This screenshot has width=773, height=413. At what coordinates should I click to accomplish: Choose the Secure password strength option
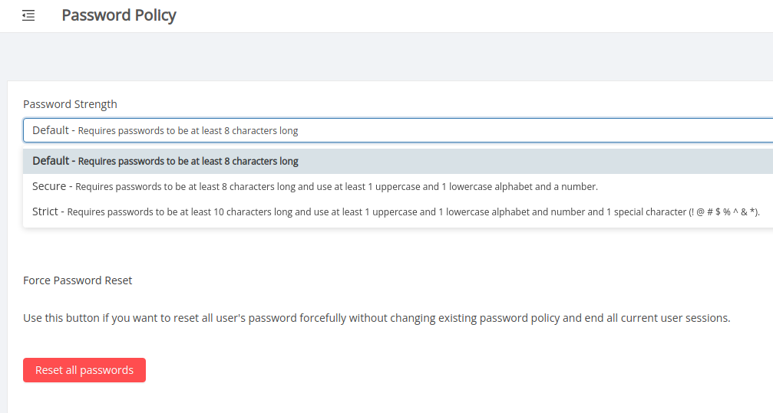pos(398,186)
